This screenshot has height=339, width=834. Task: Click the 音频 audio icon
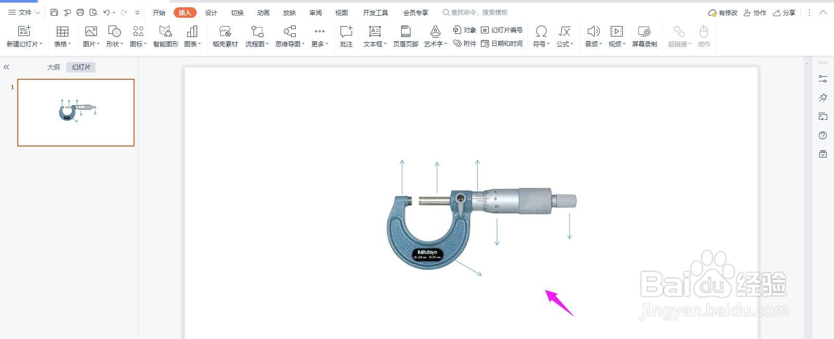coord(593,31)
